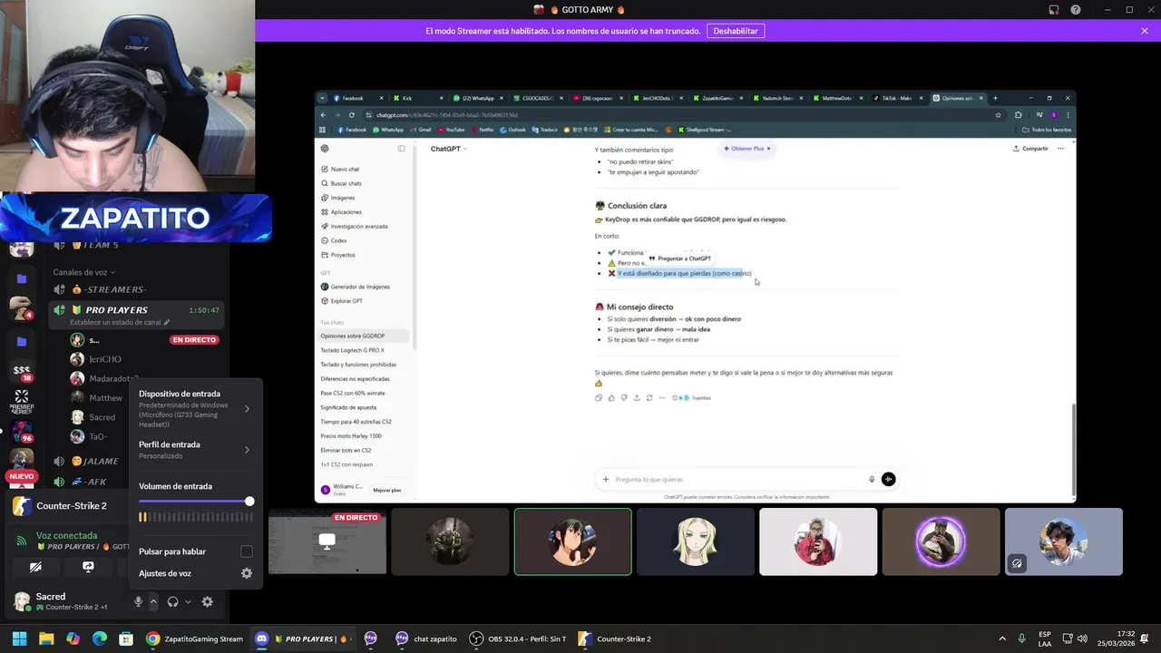Tick the 'Pulsar para hablar' checkbox
The image size is (1161, 653).
point(247,551)
